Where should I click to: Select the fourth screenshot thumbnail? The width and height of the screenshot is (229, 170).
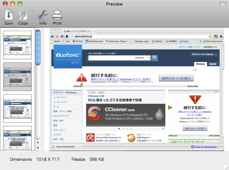pyautogui.click(x=18, y=138)
